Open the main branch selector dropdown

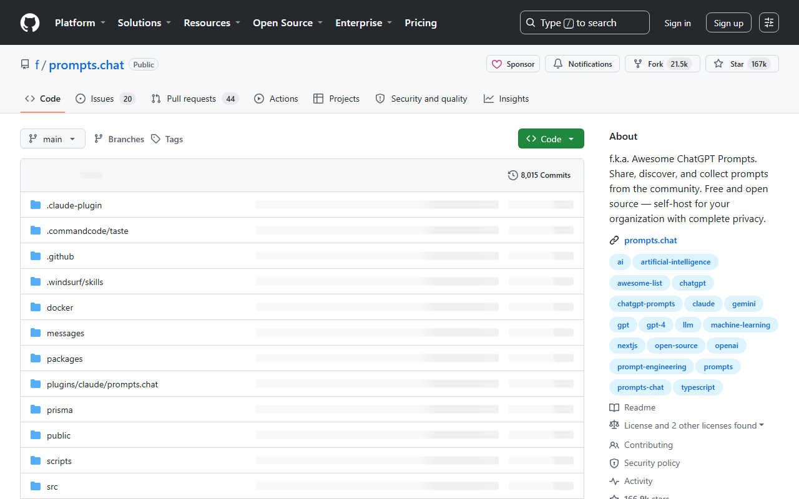52,139
